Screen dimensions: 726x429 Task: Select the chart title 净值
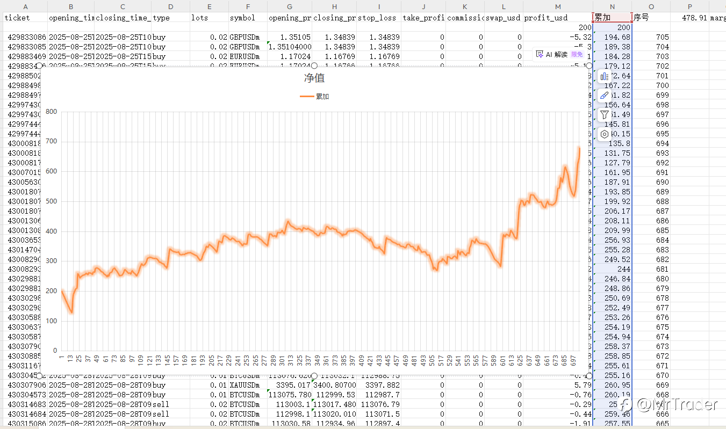pos(314,78)
